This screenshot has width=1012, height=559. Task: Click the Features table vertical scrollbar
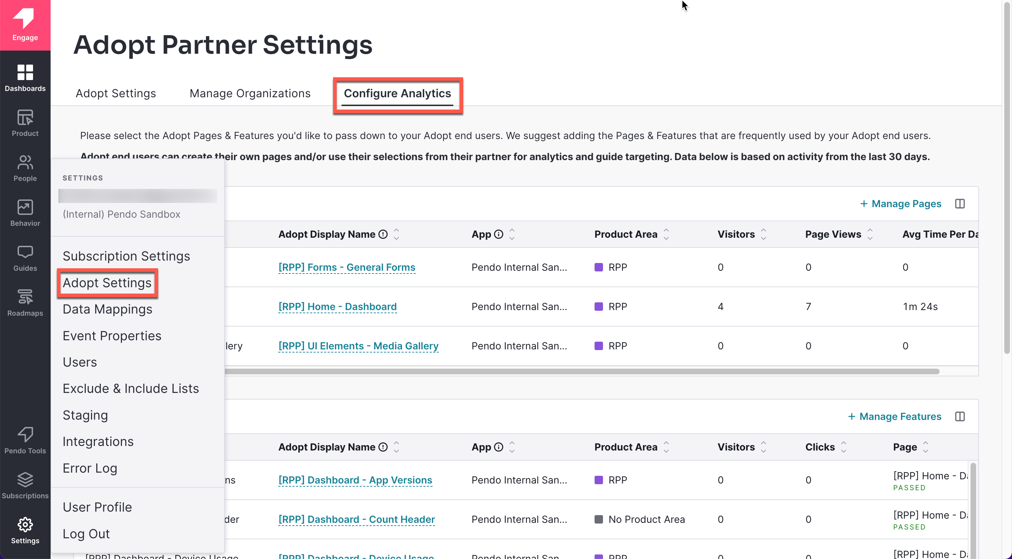pos(973,510)
